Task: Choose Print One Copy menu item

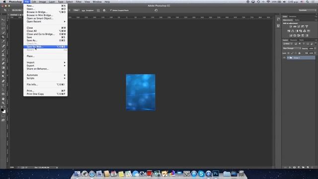Action: [x=45, y=94]
